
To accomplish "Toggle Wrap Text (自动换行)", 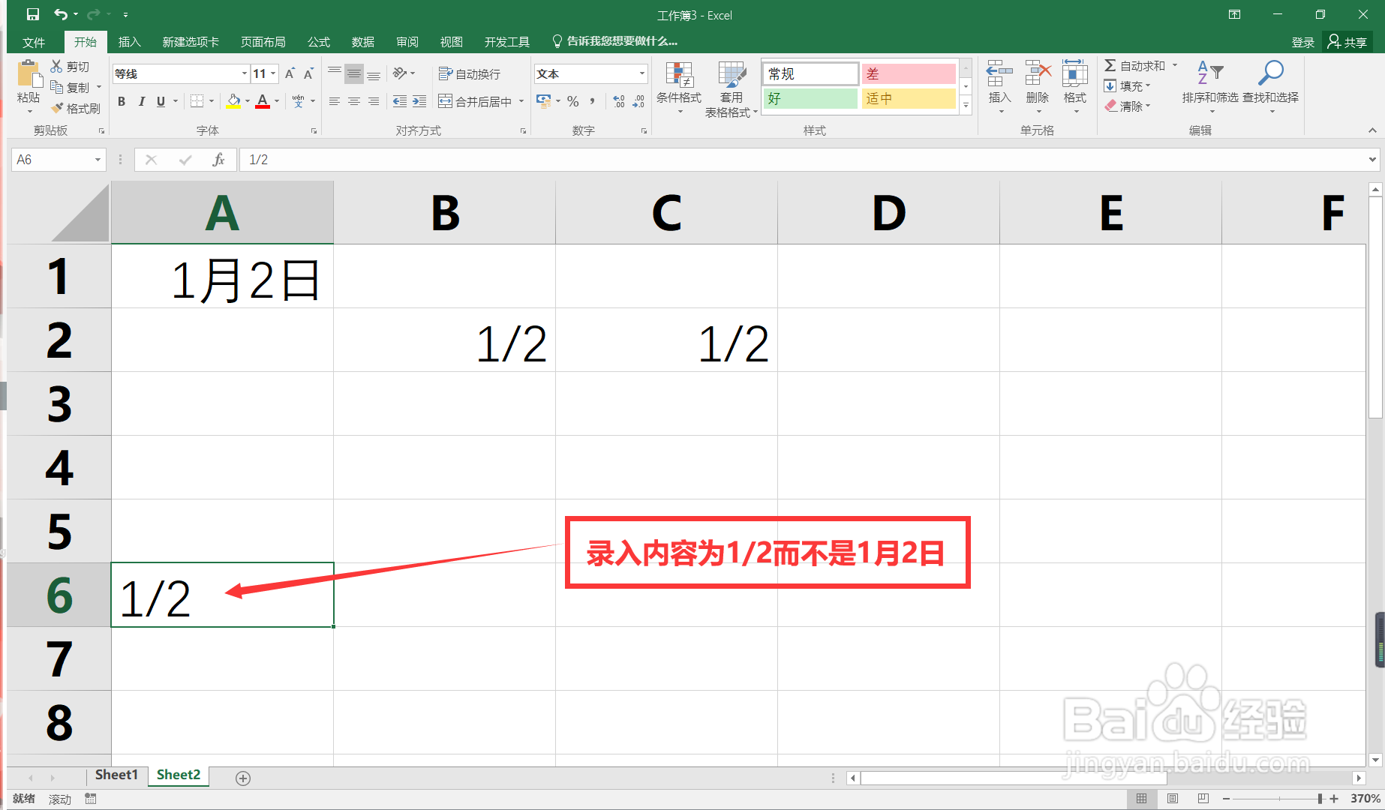I will (470, 73).
